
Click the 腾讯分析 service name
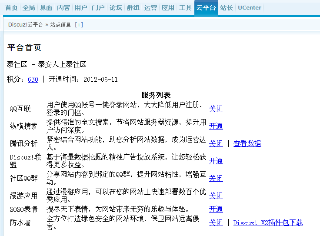pos(23,143)
